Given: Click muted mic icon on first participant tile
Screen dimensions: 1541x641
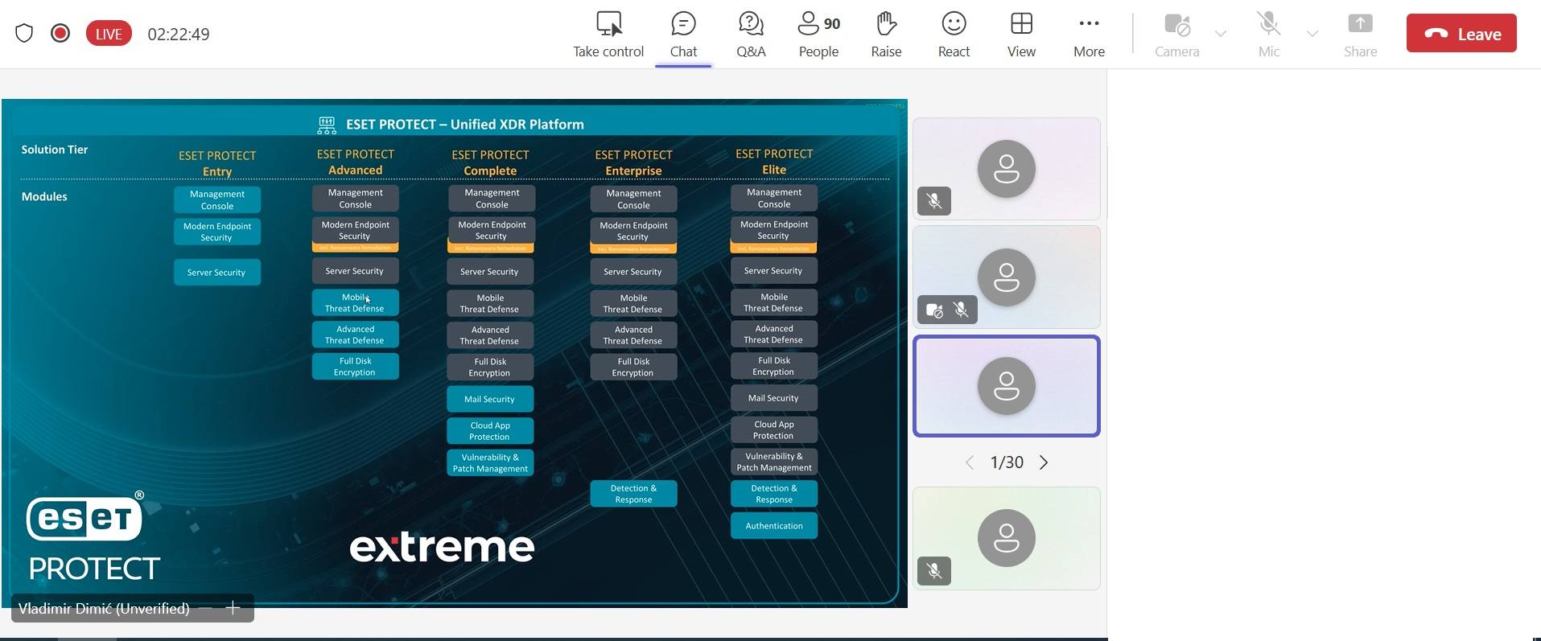Looking at the screenshot, I should pos(934,201).
